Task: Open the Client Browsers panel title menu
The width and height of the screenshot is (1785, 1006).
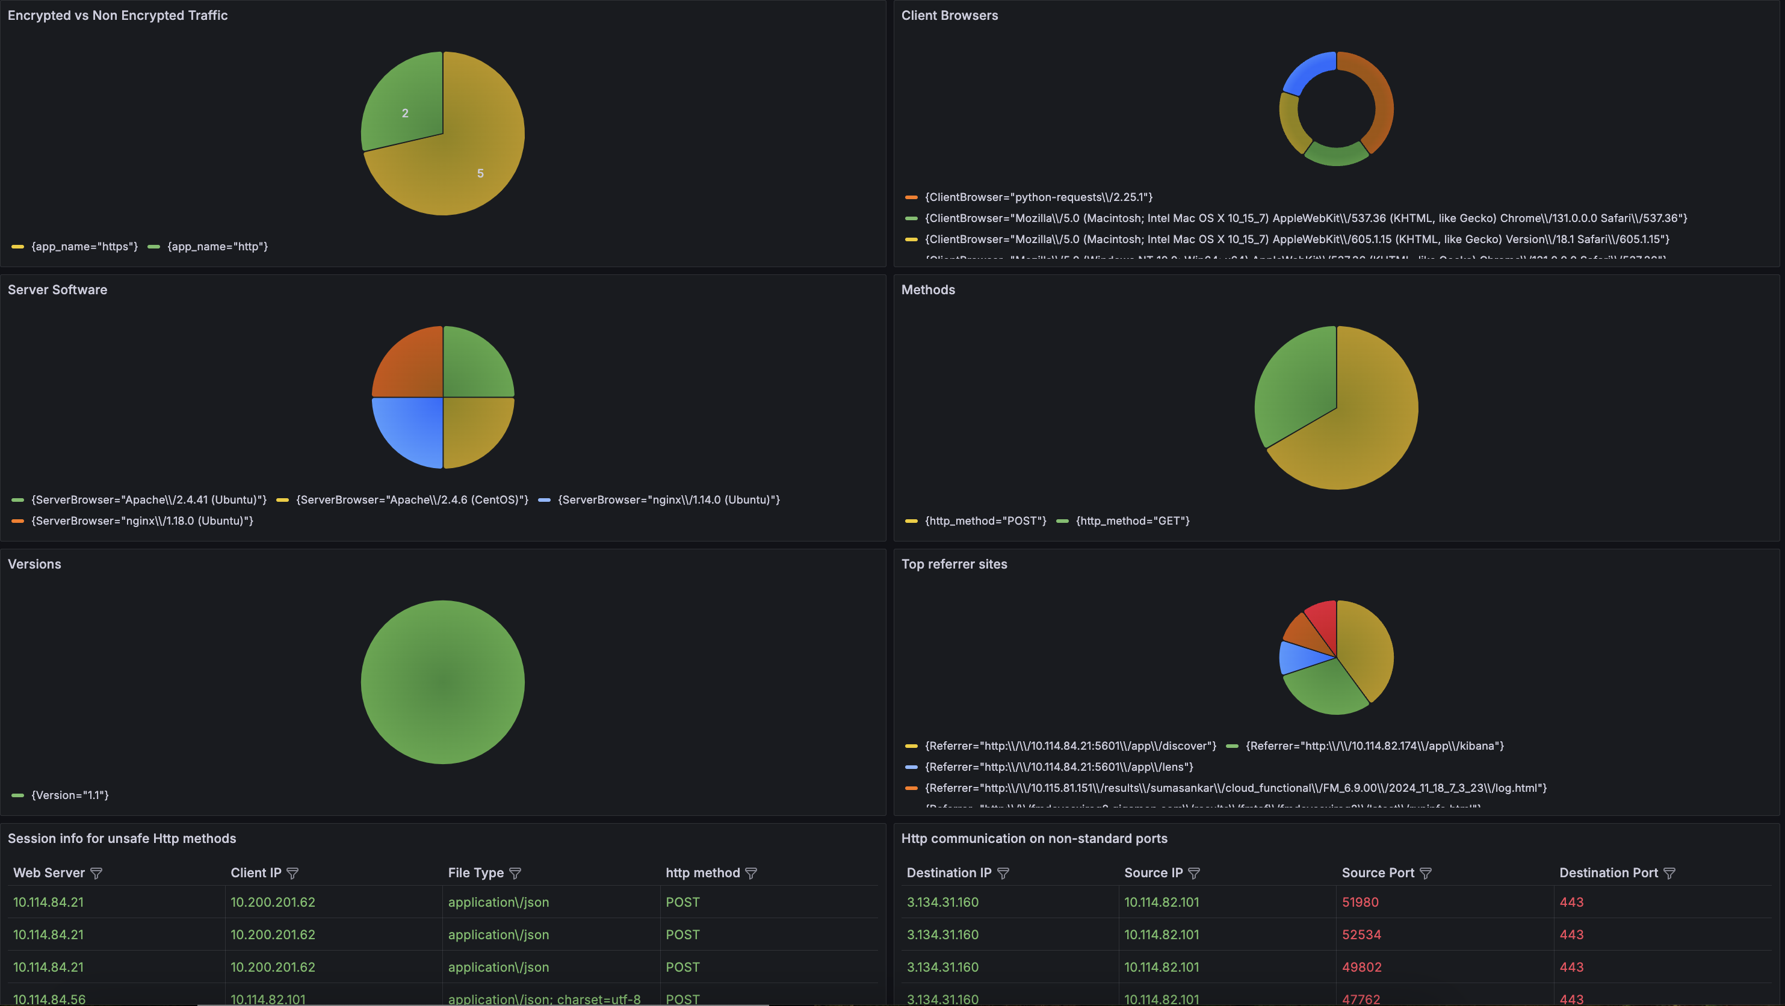Action: pos(949,15)
